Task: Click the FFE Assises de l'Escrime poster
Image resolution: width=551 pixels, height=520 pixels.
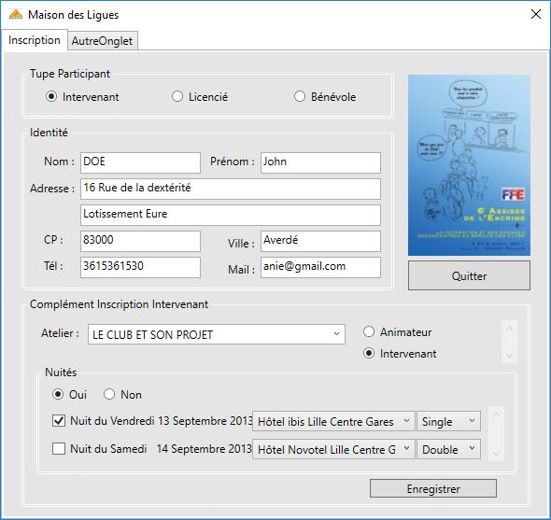Action: point(469,165)
